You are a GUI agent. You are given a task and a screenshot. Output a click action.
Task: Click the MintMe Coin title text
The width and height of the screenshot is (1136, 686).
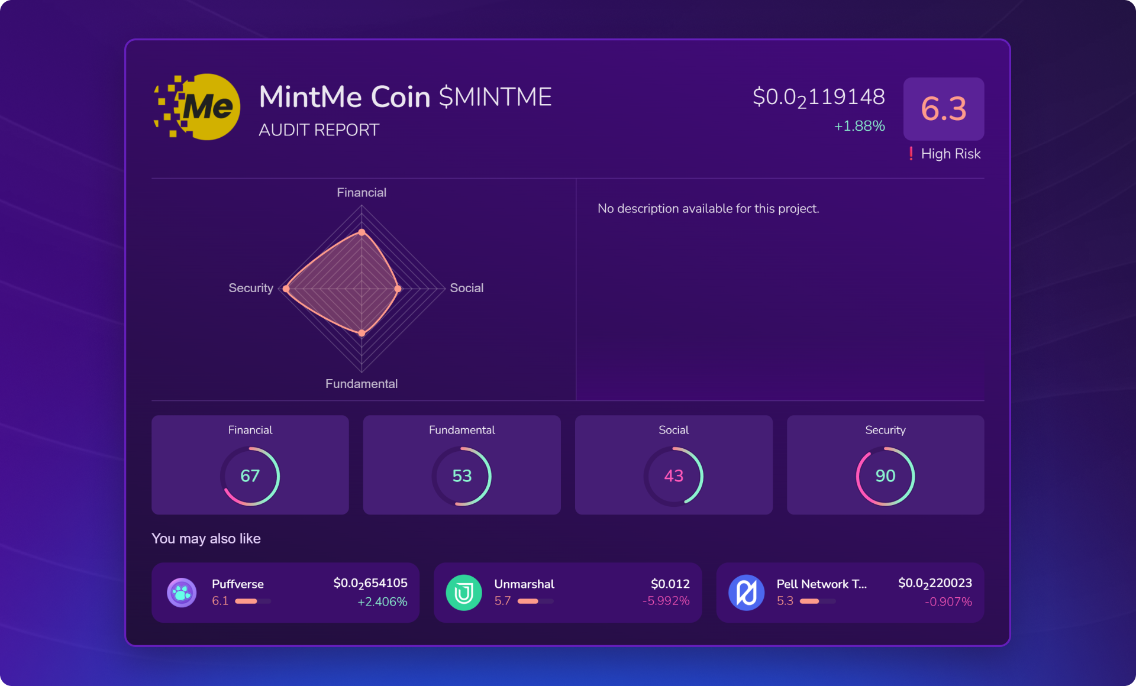click(344, 97)
